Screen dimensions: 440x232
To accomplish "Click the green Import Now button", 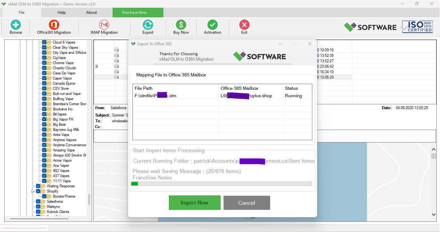I will tap(195, 203).
